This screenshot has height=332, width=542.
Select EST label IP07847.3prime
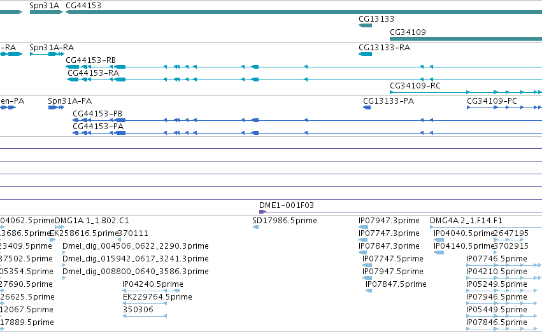pyautogui.click(x=389, y=246)
